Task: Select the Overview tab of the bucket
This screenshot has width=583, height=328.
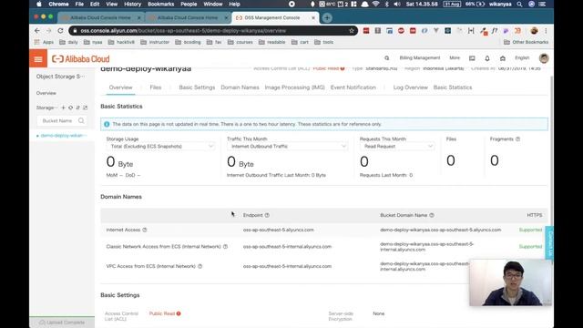Action: coord(120,87)
